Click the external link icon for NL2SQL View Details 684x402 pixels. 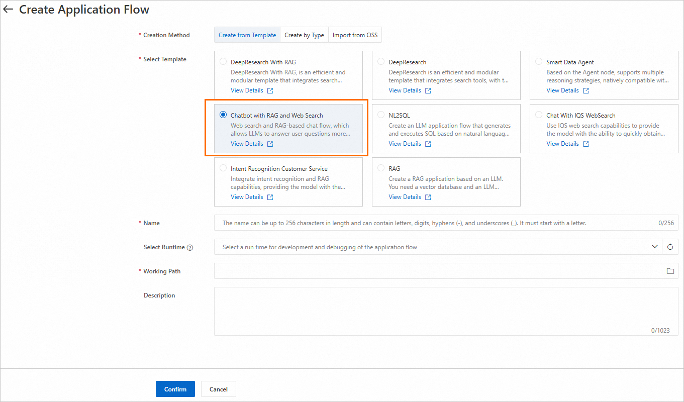pos(428,143)
